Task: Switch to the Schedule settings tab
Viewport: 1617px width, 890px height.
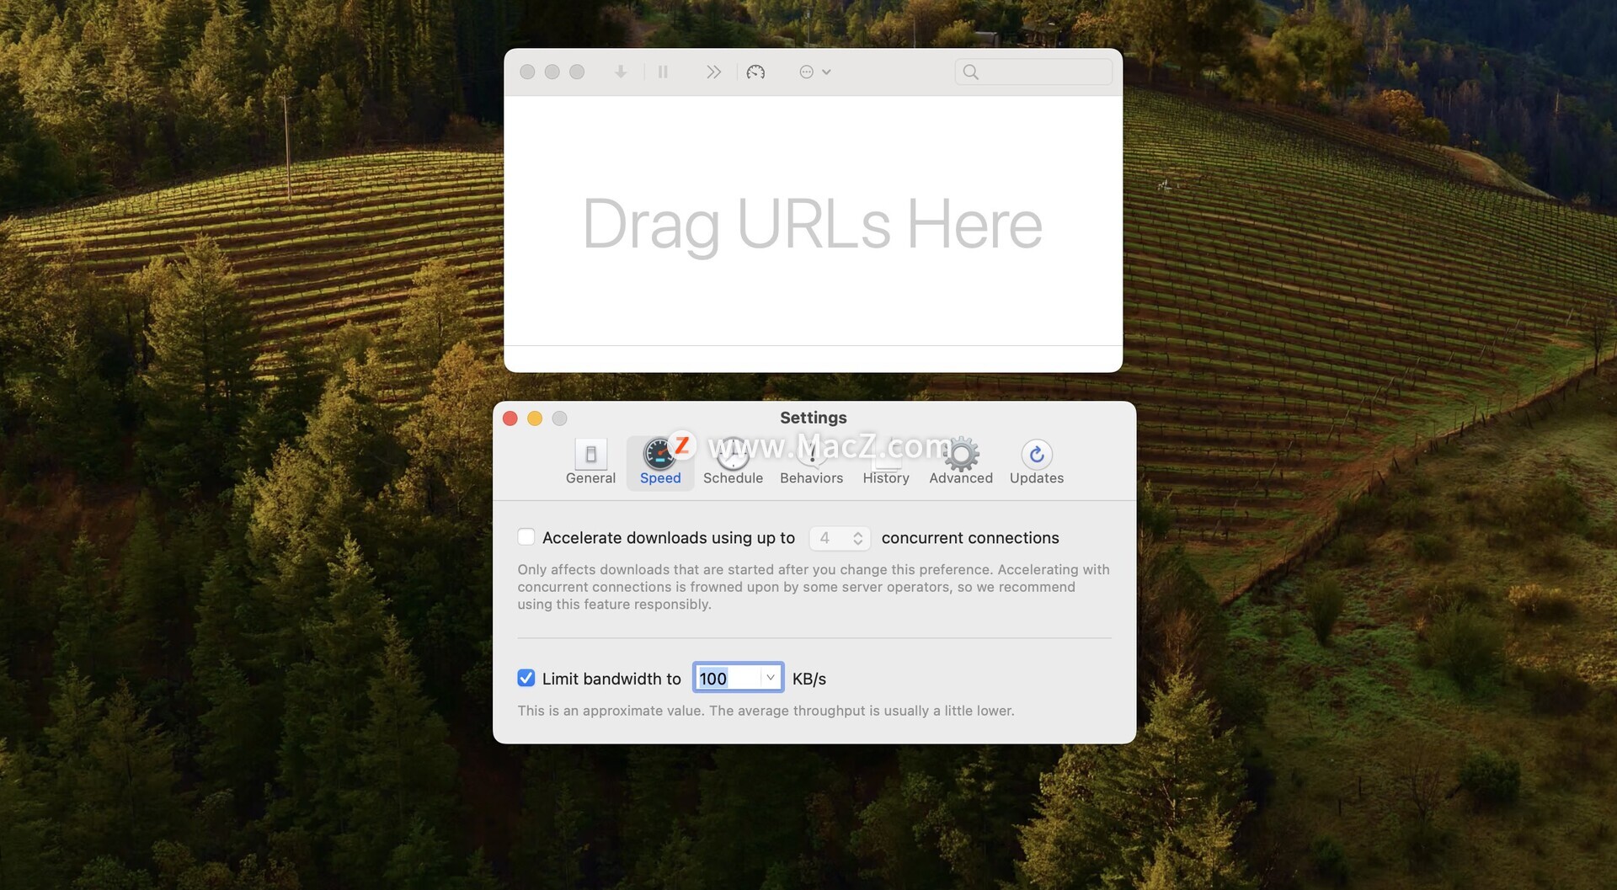Action: [x=733, y=462]
